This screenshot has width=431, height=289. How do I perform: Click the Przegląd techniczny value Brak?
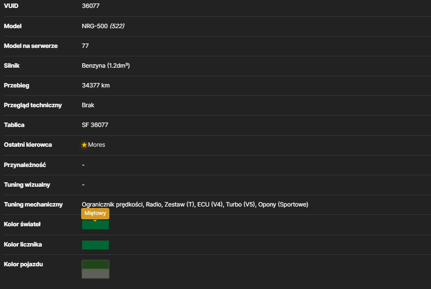pyautogui.click(x=88, y=105)
